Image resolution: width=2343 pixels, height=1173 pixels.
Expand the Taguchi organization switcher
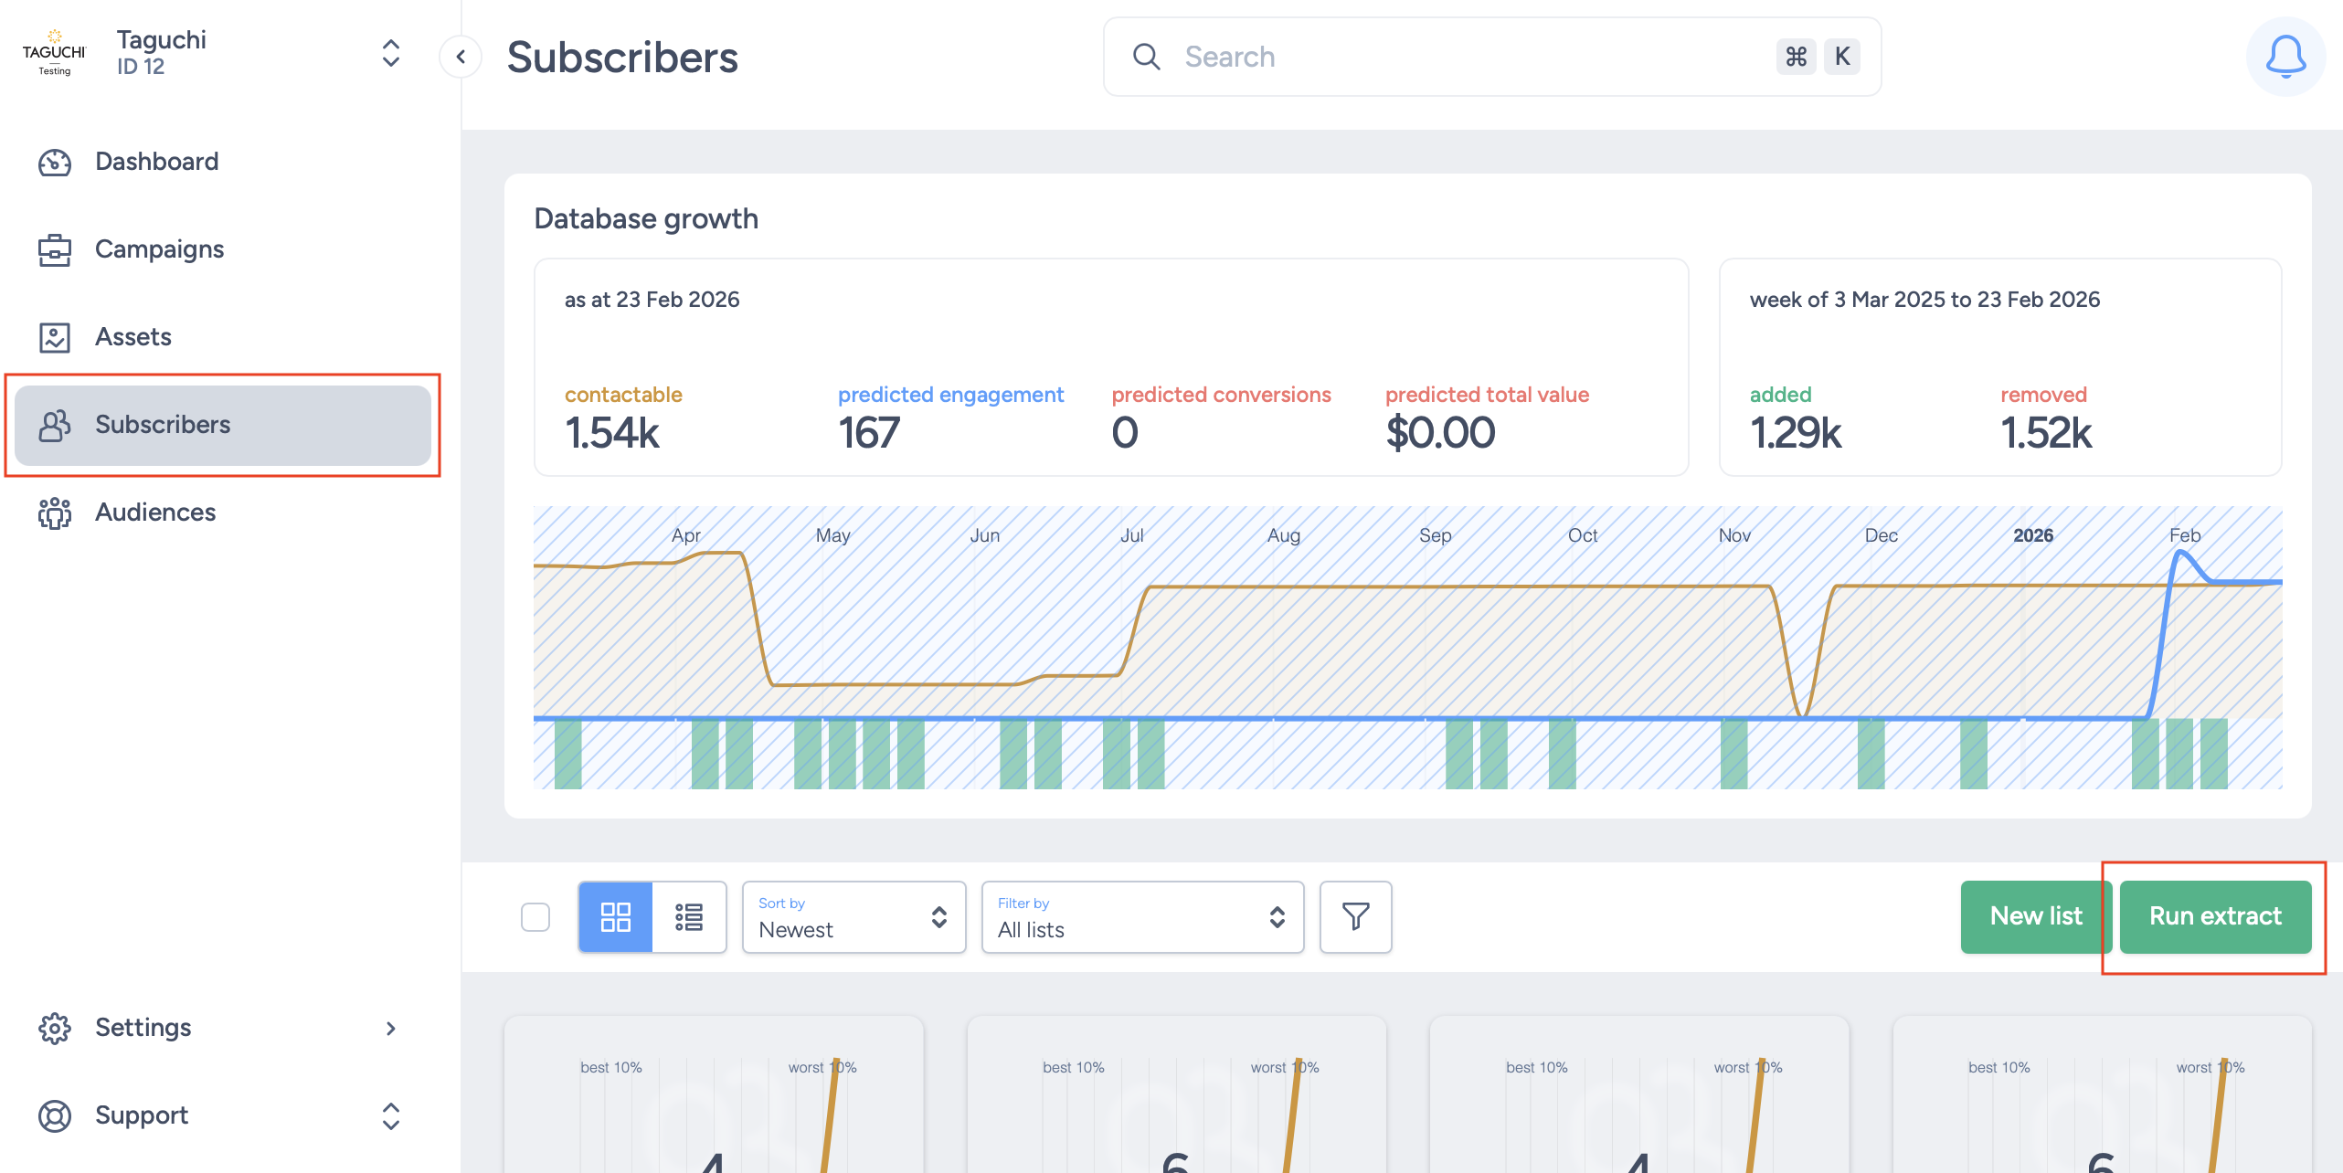coord(390,53)
